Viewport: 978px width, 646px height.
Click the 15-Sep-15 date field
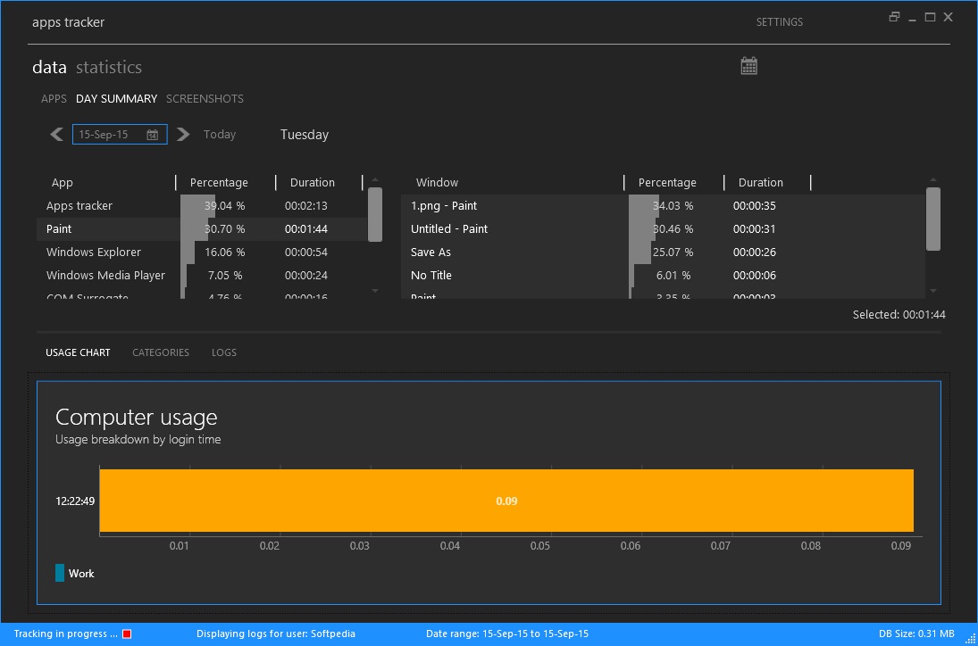120,135
